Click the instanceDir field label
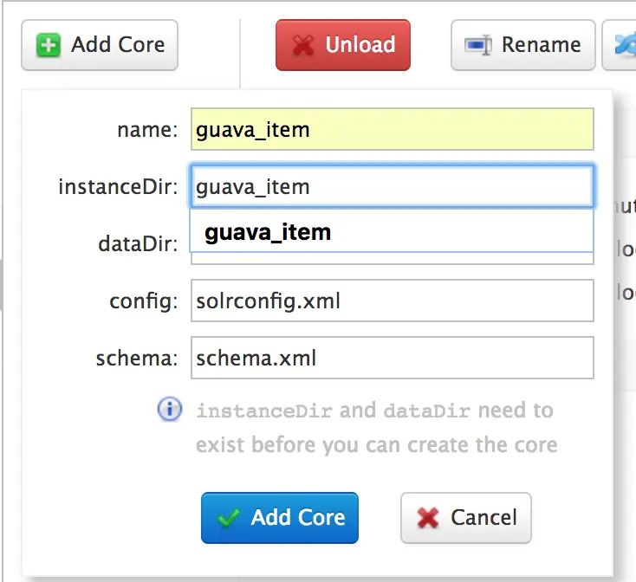This screenshot has width=636, height=582. tap(118, 186)
